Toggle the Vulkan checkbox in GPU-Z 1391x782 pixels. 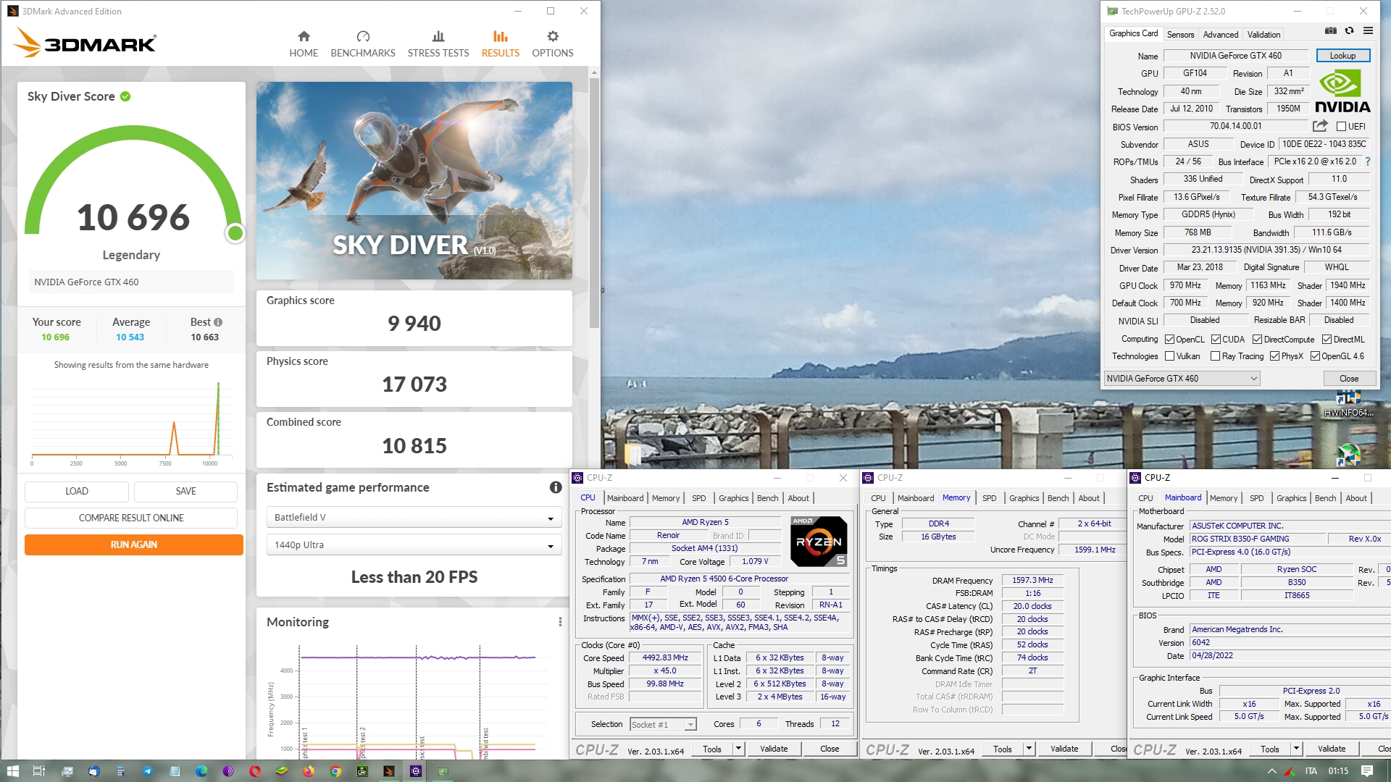tap(1169, 356)
